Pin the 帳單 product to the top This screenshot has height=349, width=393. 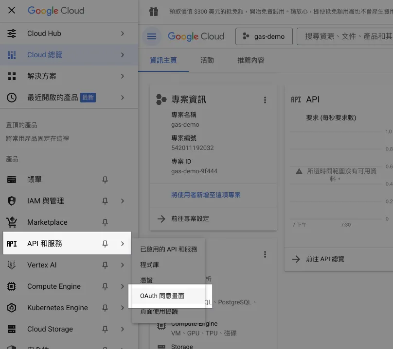pos(105,180)
